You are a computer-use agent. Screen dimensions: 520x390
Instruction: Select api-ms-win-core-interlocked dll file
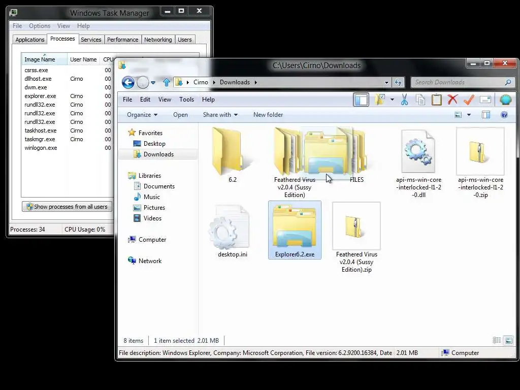click(x=418, y=164)
